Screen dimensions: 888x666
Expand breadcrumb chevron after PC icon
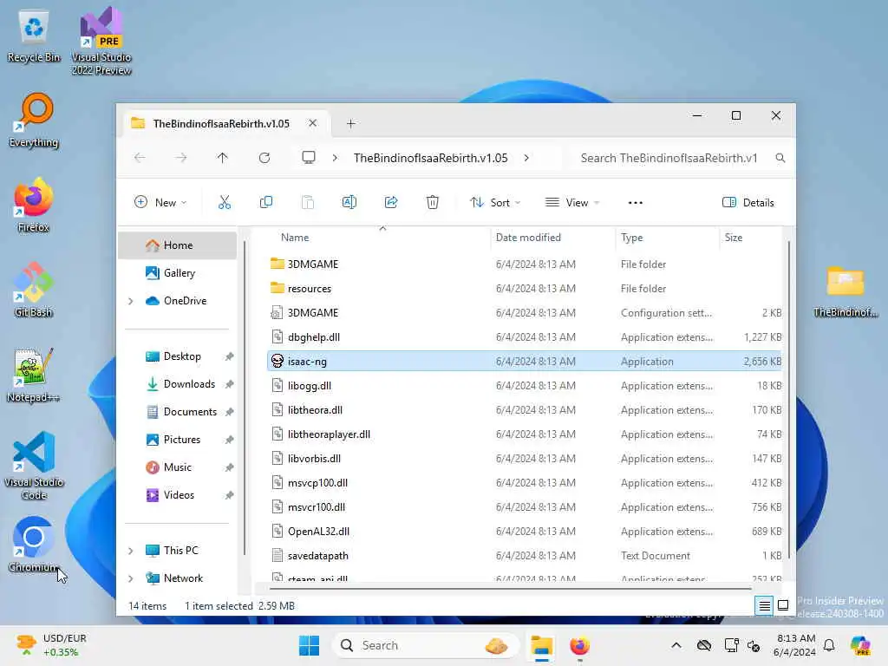[335, 158]
